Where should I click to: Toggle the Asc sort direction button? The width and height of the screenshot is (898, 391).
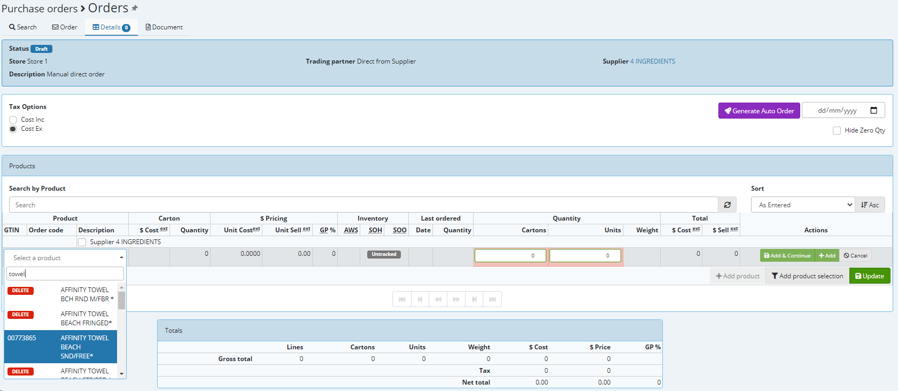[870, 205]
